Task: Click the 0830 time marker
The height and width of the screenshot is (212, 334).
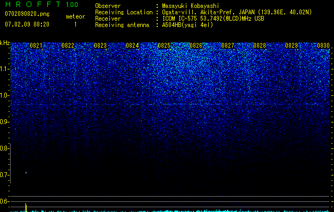Action: 323,46
